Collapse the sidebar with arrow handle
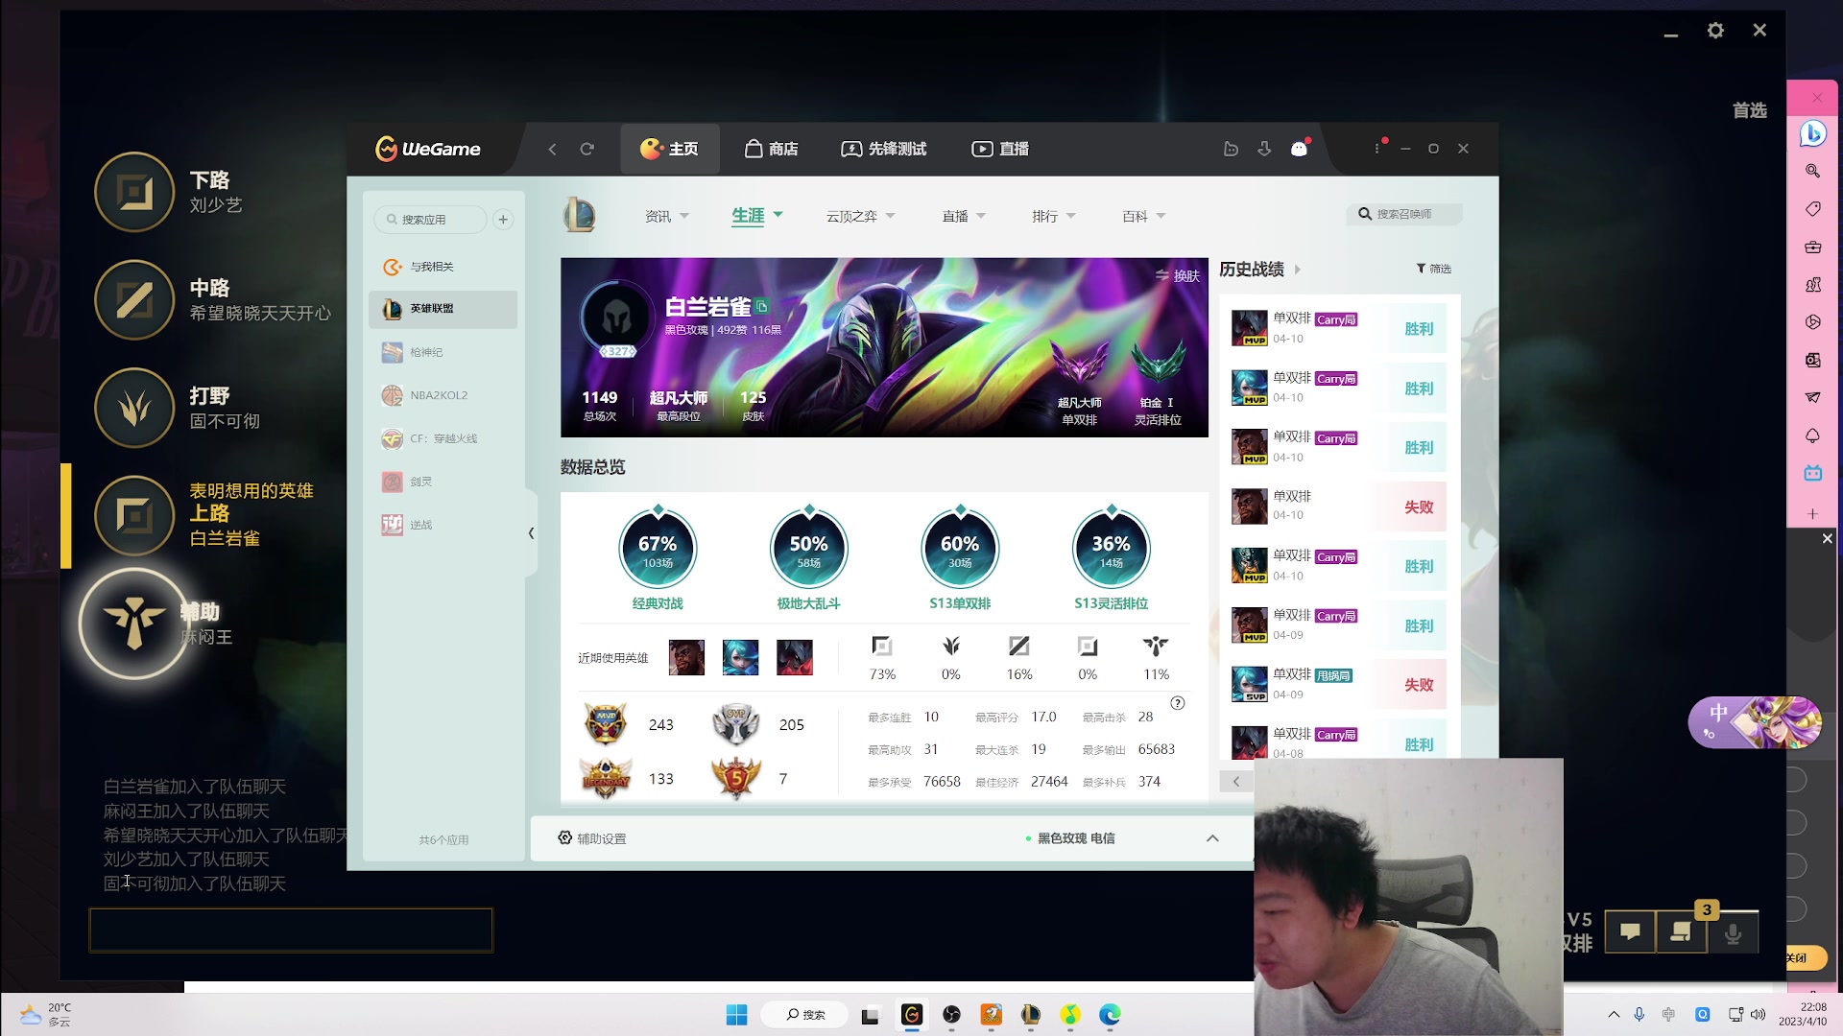 click(x=531, y=533)
